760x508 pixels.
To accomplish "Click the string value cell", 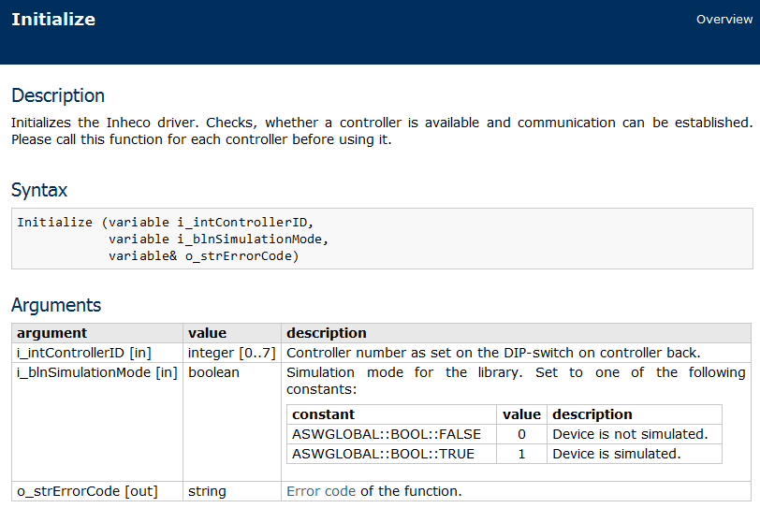I will pyautogui.click(x=232, y=491).
